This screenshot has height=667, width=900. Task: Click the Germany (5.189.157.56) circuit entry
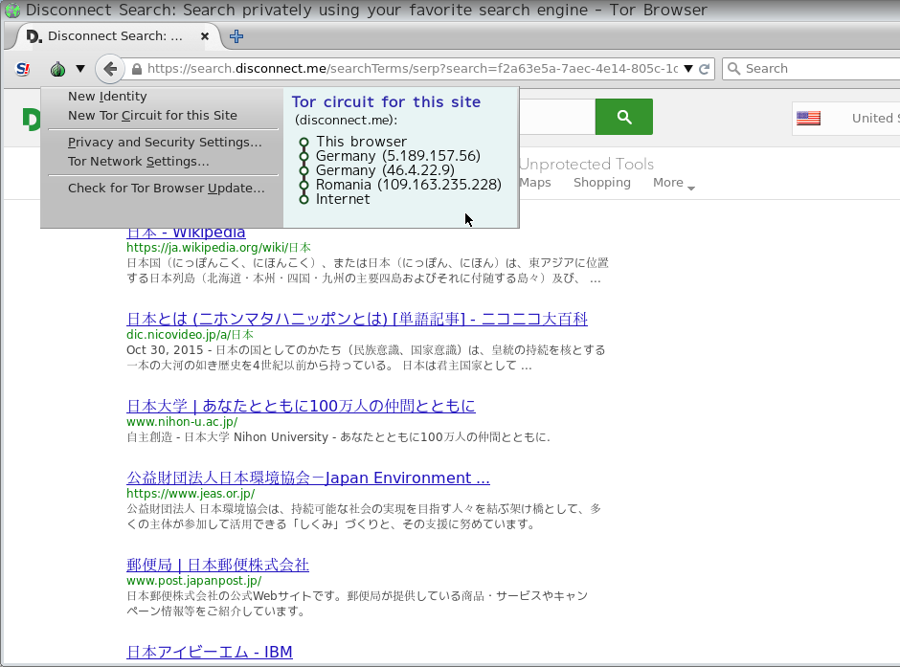click(397, 156)
